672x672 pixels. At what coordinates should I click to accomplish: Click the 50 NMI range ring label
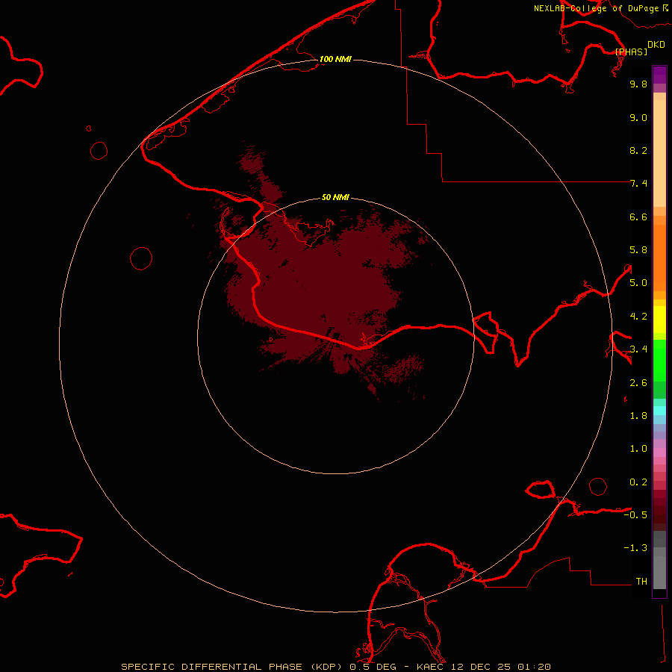point(335,197)
